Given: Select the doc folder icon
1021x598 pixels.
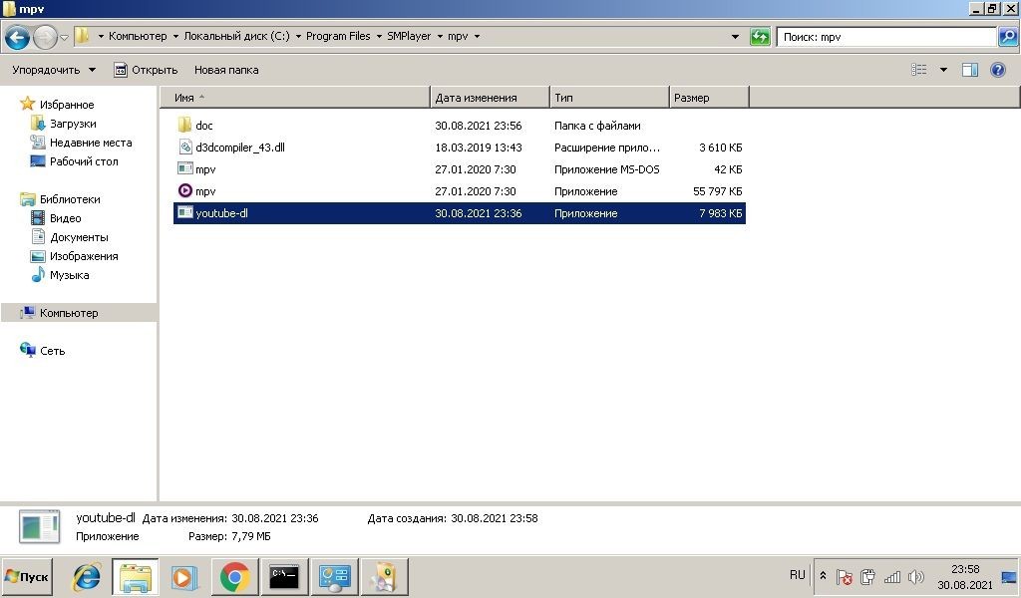Looking at the screenshot, I should [184, 125].
